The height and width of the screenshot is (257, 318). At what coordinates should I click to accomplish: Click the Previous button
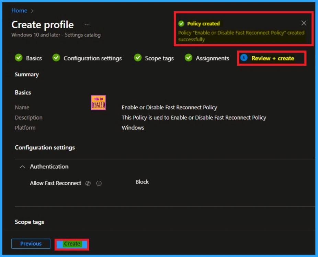31,244
